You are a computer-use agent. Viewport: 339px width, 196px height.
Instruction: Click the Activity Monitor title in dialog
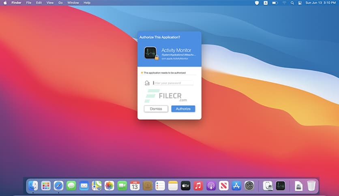pyautogui.click(x=176, y=50)
